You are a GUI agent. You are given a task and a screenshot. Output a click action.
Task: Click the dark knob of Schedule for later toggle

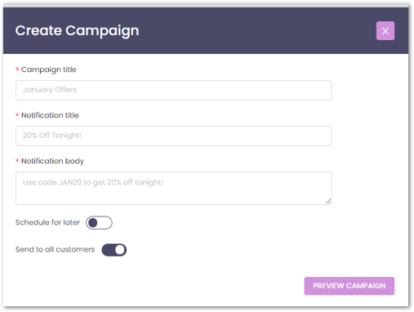tap(93, 223)
